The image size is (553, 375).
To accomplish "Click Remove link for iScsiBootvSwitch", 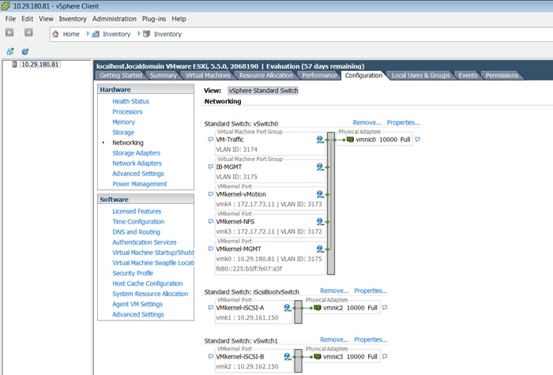I will pos(334,291).
